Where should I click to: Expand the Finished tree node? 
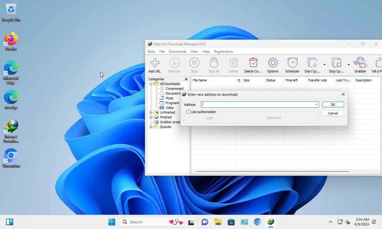(x=151, y=117)
